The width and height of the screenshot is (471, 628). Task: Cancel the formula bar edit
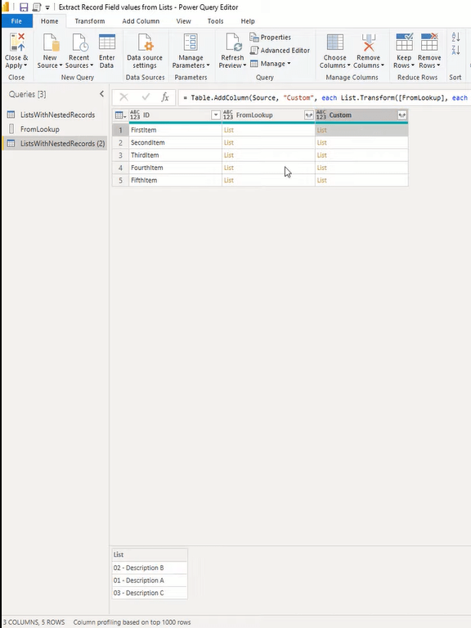(x=123, y=97)
